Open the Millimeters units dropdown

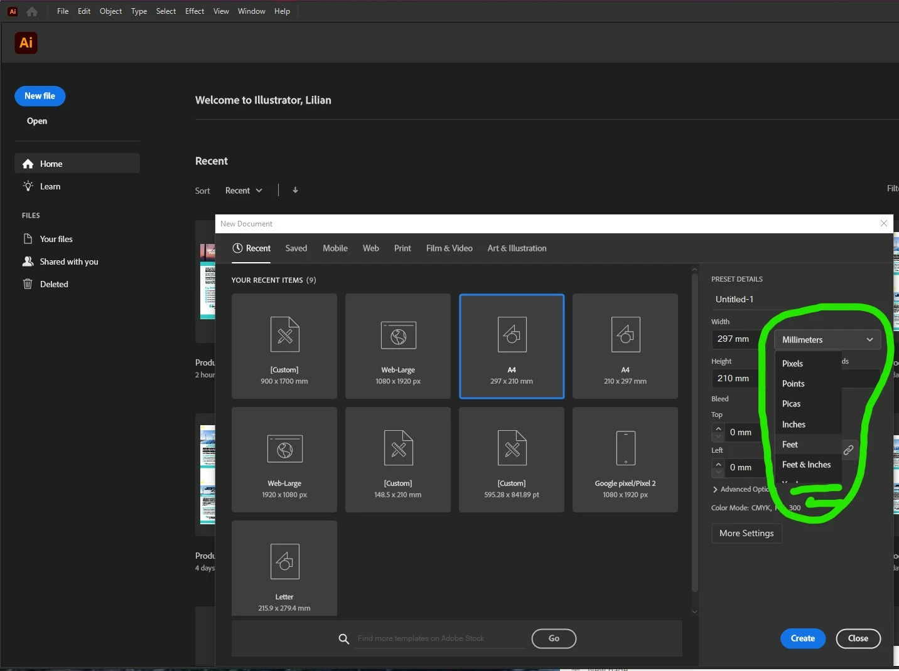click(827, 339)
